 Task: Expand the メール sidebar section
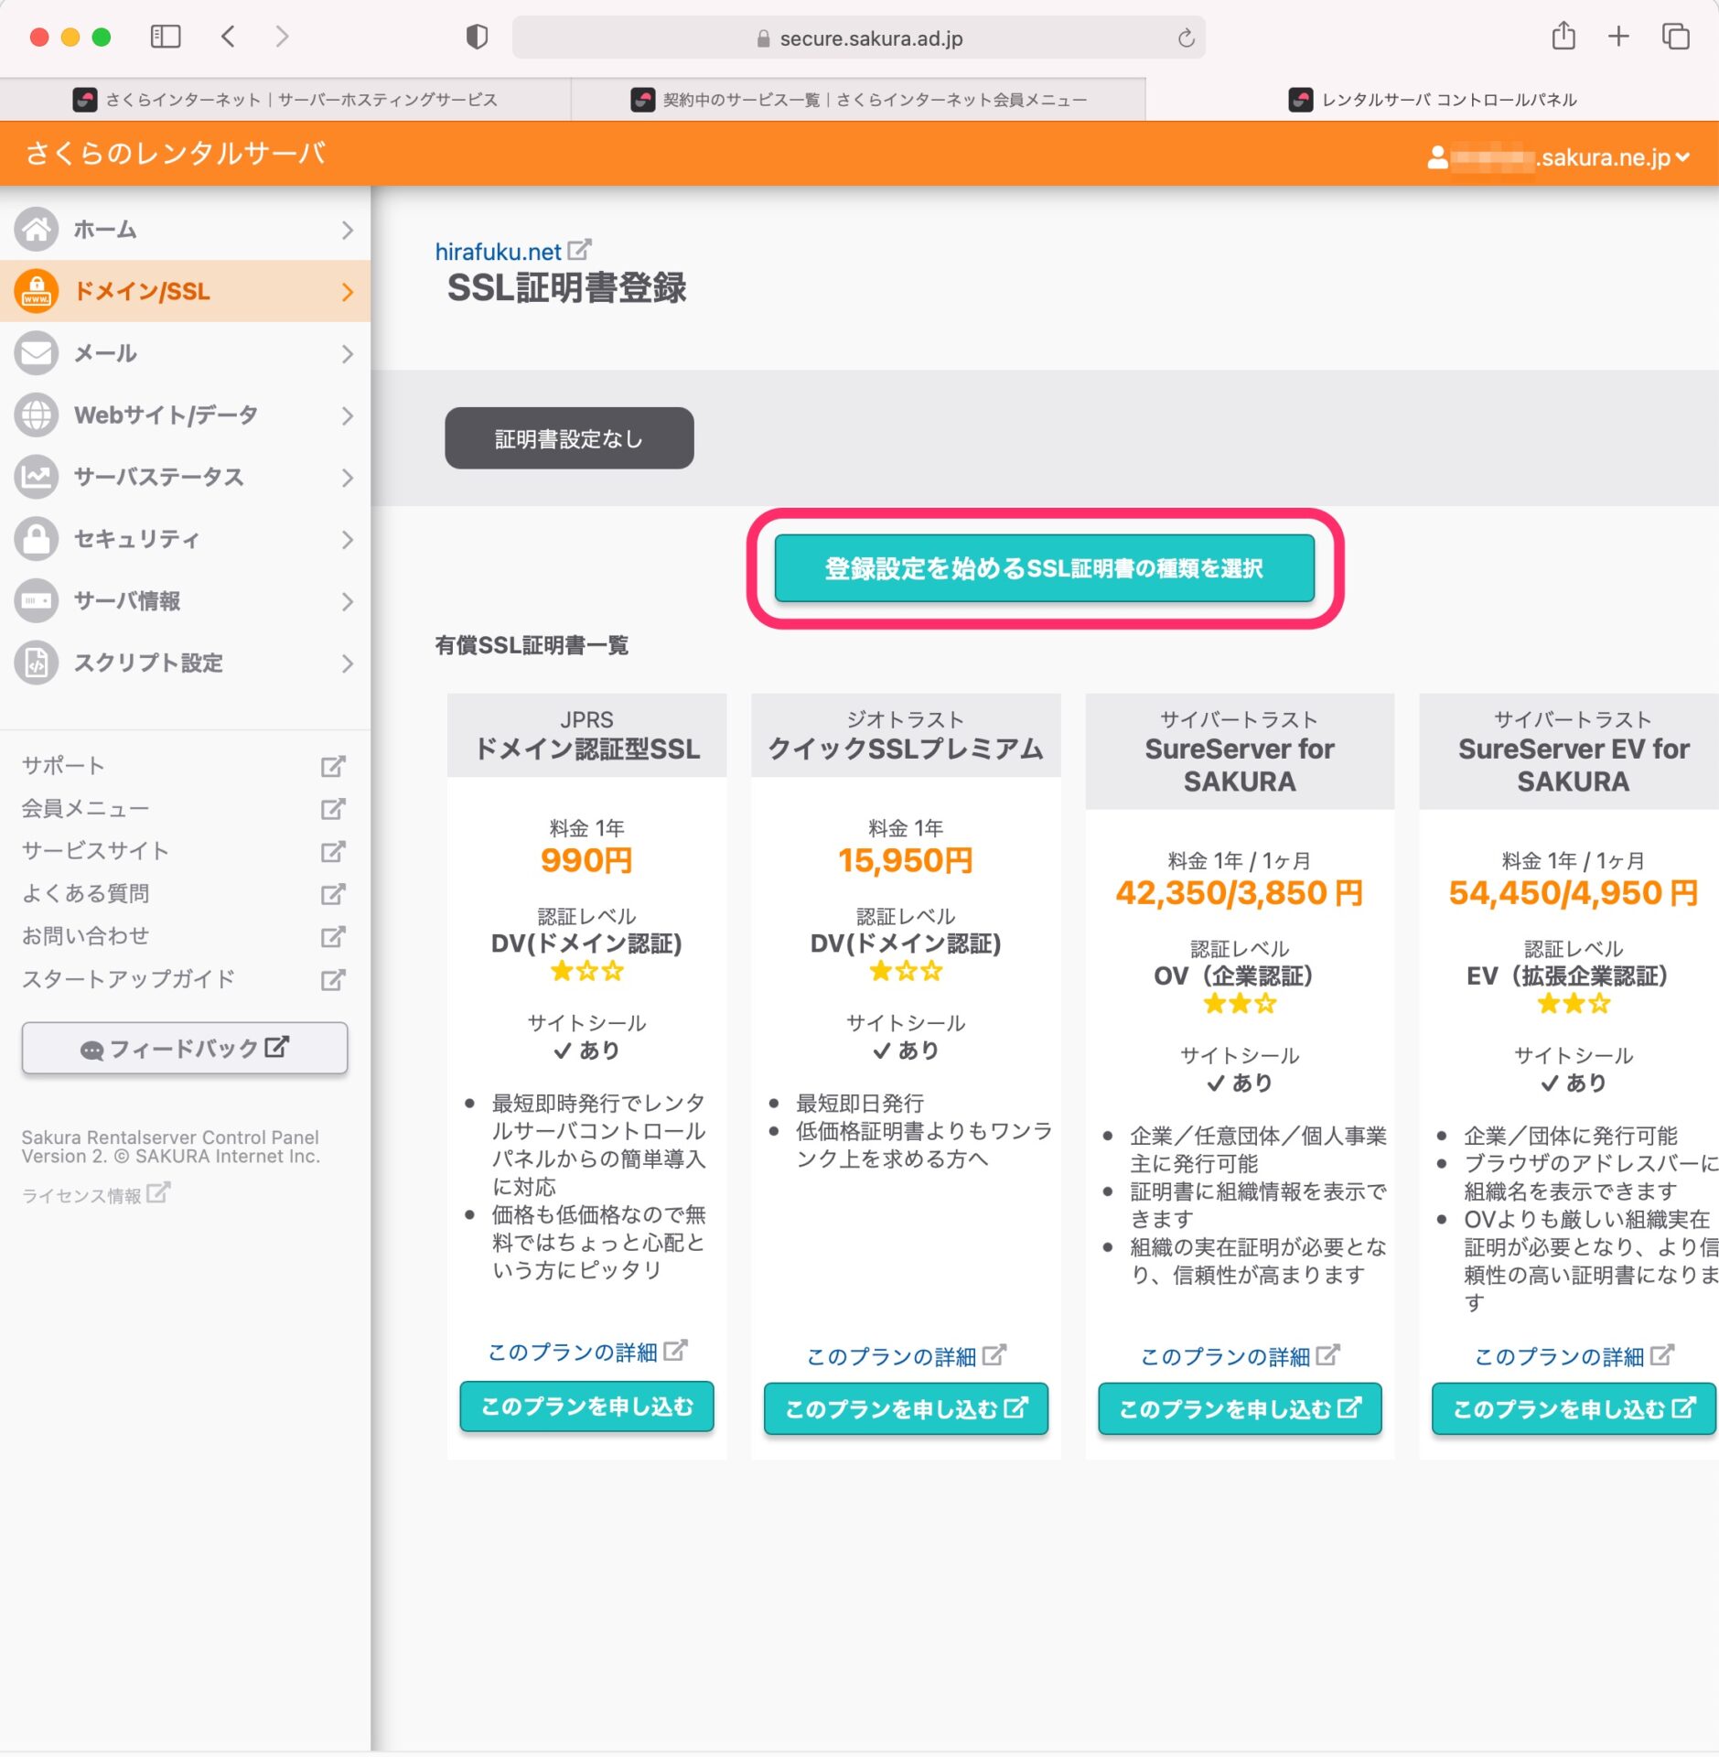tap(183, 353)
